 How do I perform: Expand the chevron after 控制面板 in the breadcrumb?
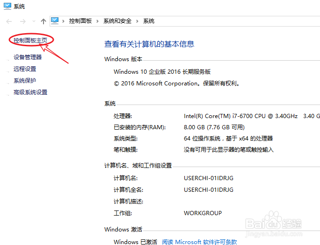pyautogui.click(x=97, y=21)
